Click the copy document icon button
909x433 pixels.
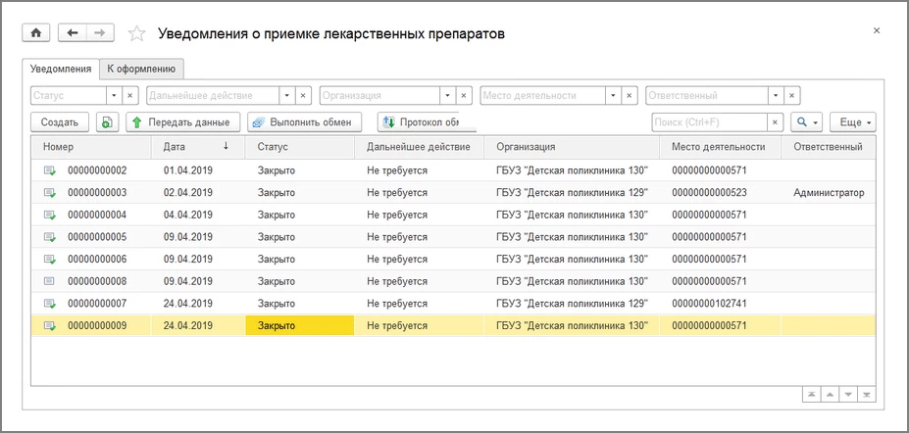pyautogui.click(x=107, y=122)
